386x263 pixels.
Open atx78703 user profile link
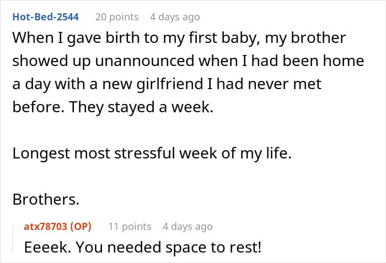coord(46,226)
